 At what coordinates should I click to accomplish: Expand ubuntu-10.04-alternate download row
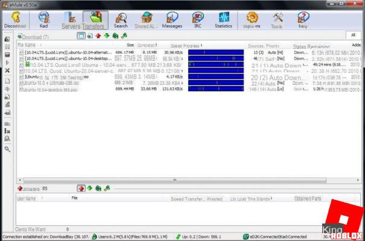pos(21,52)
